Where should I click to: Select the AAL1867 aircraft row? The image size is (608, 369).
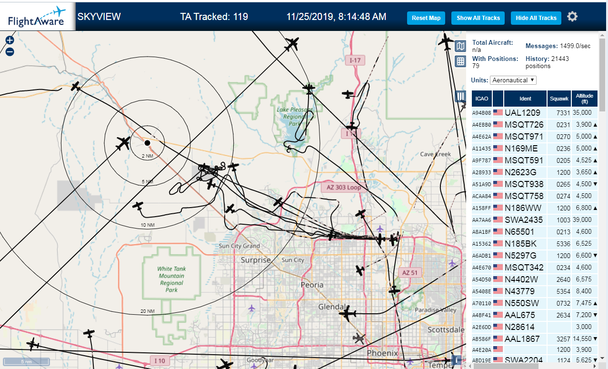[x=535, y=339]
